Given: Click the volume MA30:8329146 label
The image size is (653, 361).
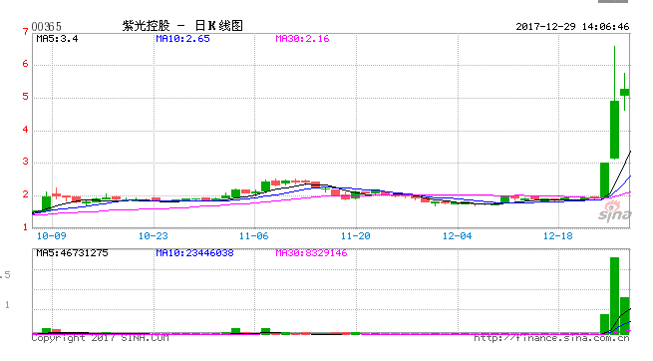Looking at the screenshot, I should tap(311, 253).
